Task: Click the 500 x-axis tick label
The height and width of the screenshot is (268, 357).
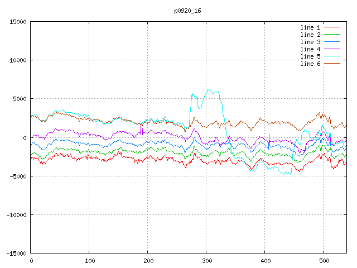Action: pyautogui.click(x=323, y=261)
